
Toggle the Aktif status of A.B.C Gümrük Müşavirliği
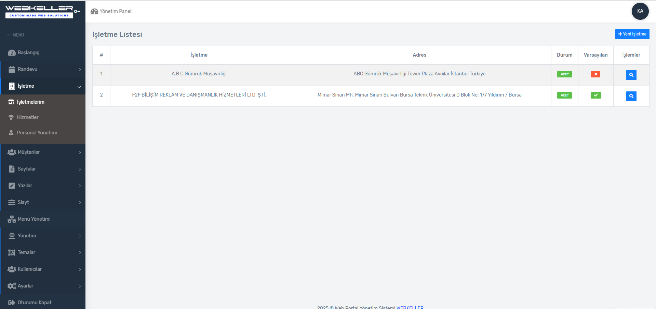(564, 74)
